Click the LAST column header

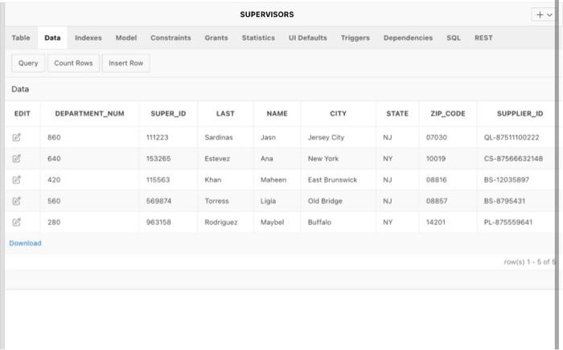click(x=225, y=113)
